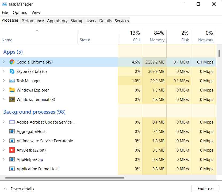Image resolution: width=222 pixels, height=194 pixels.
Task: Expand the Windows Explorer process row
Action: pyautogui.click(x=4, y=90)
